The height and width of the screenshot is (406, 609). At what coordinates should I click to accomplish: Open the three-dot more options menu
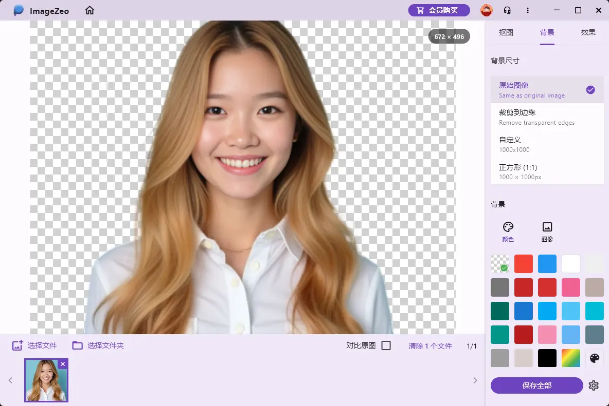pyautogui.click(x=528, y=10)
